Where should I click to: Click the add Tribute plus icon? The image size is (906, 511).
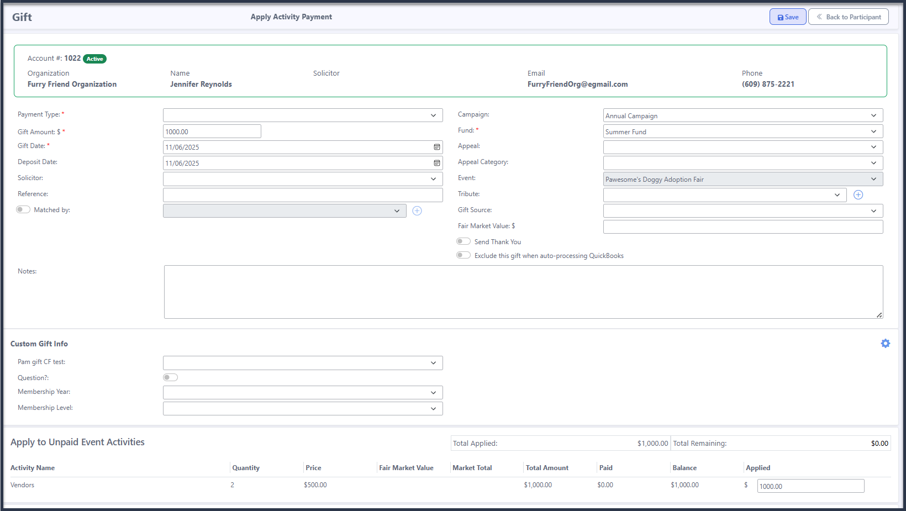858,195
